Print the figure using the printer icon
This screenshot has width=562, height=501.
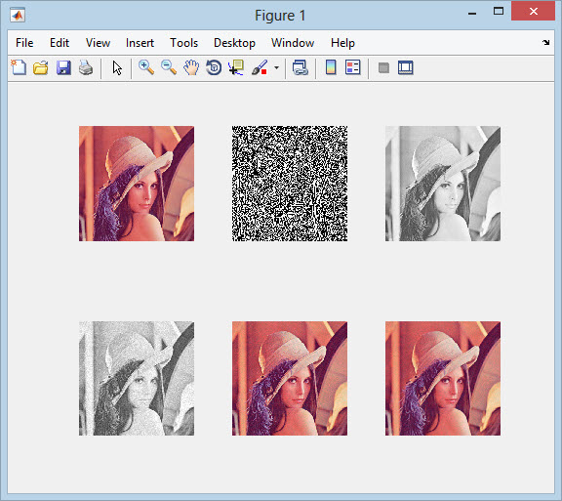(x=86, y=67)
